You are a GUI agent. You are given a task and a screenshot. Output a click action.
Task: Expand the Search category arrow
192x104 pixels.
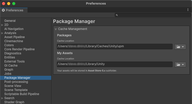(2, 98)
